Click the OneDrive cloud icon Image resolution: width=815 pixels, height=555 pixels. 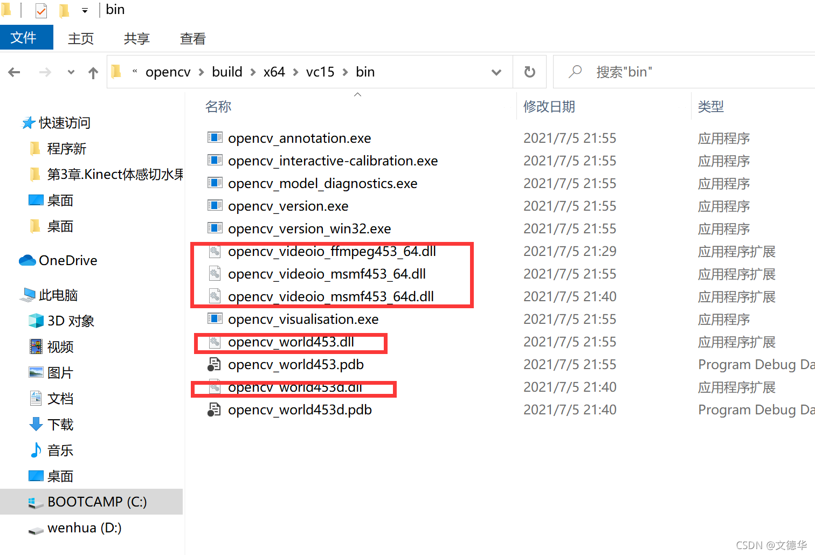coord(27,261)
